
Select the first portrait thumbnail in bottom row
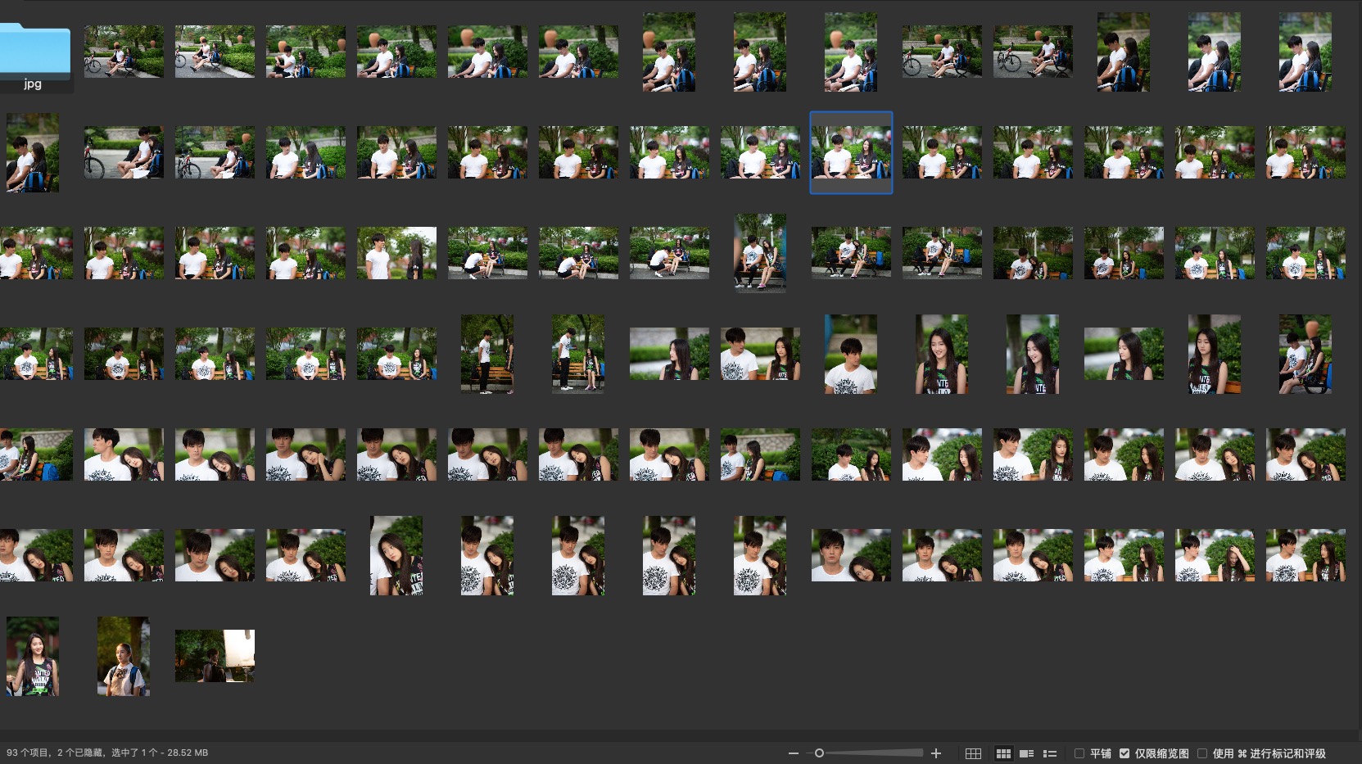[x=33, y=656]
